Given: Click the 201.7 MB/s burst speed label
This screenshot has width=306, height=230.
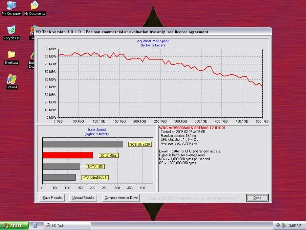Looking at the screenshot, I should 108,156.
